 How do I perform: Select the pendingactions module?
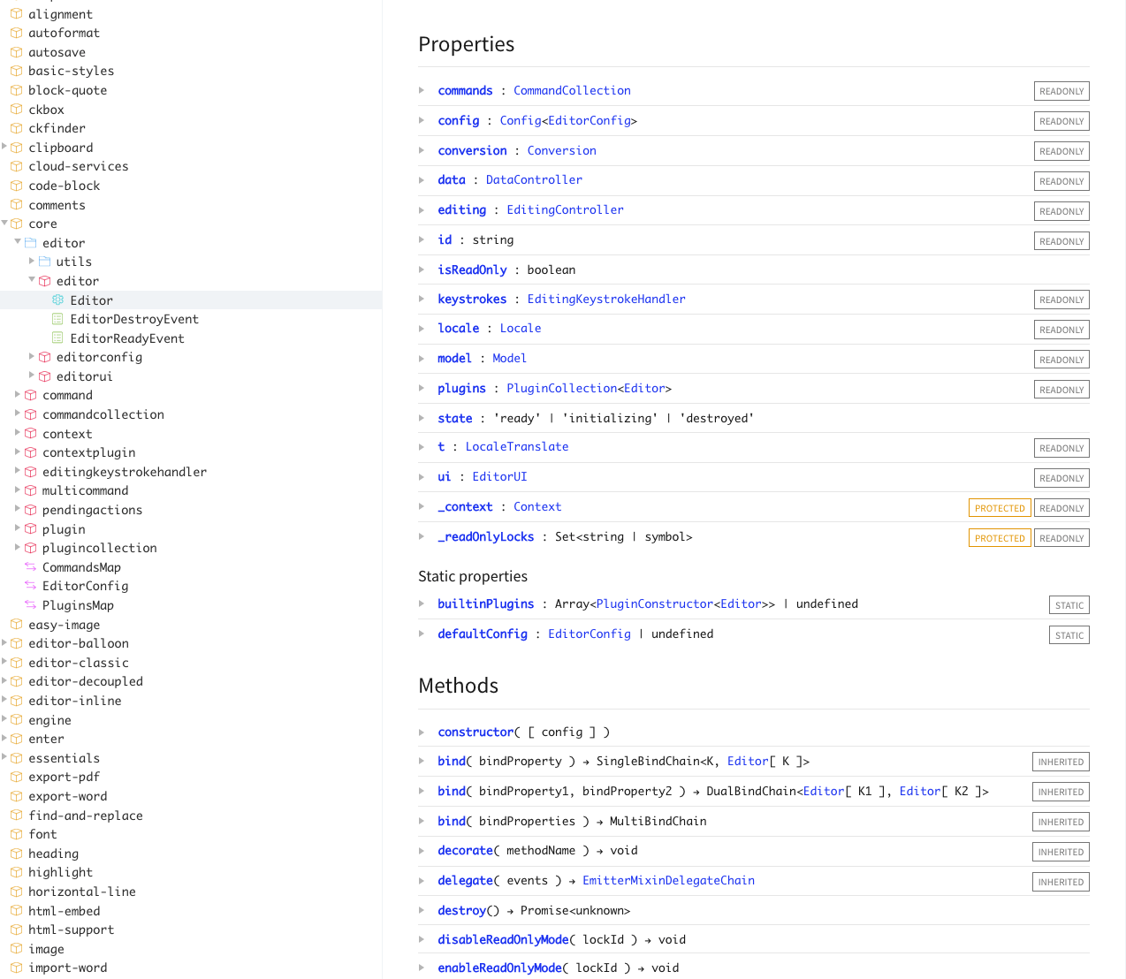click(92, 510)
